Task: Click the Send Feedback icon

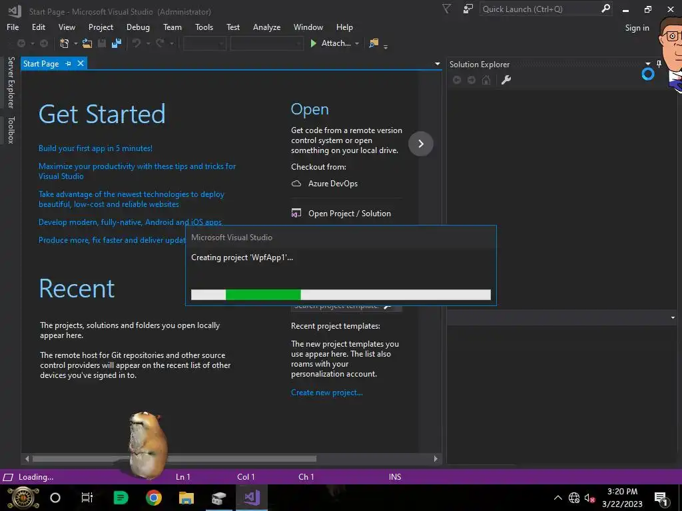Action: click(468, 9)
